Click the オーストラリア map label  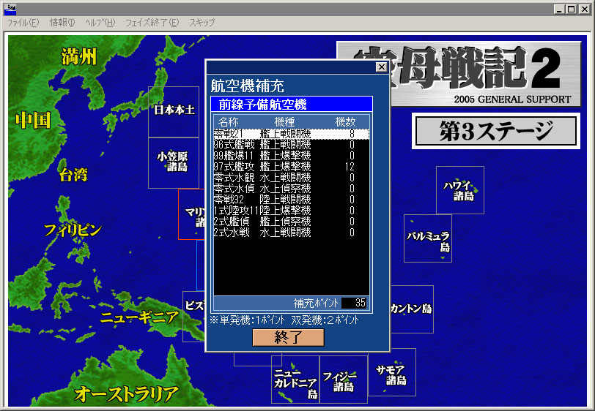pos(126,394)
